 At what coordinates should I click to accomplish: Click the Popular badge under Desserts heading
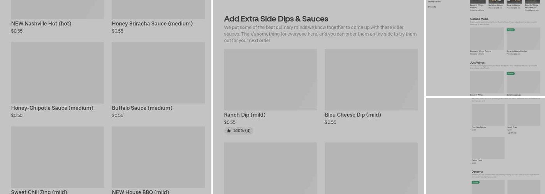475,182
